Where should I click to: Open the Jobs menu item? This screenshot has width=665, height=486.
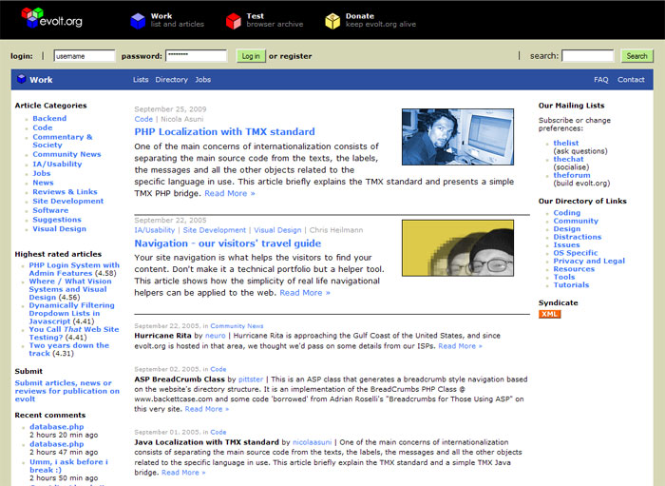tap(203, 80)
